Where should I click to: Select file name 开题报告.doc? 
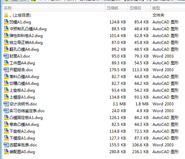[21, 70]
